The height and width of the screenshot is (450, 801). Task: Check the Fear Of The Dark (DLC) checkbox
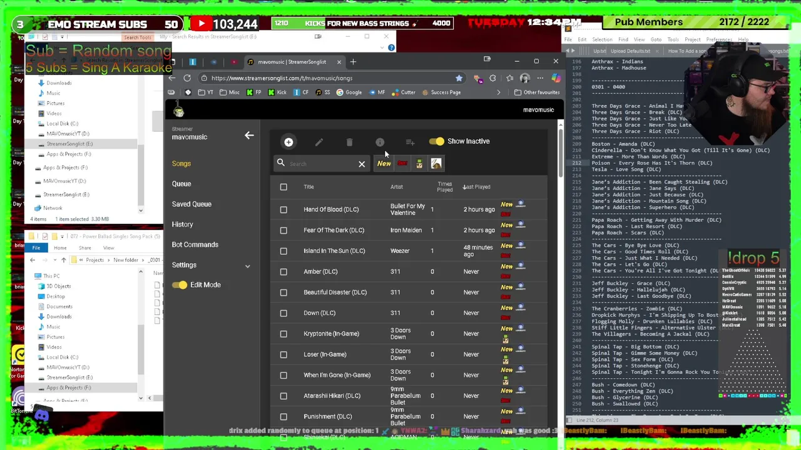click(x=283, y=231)
